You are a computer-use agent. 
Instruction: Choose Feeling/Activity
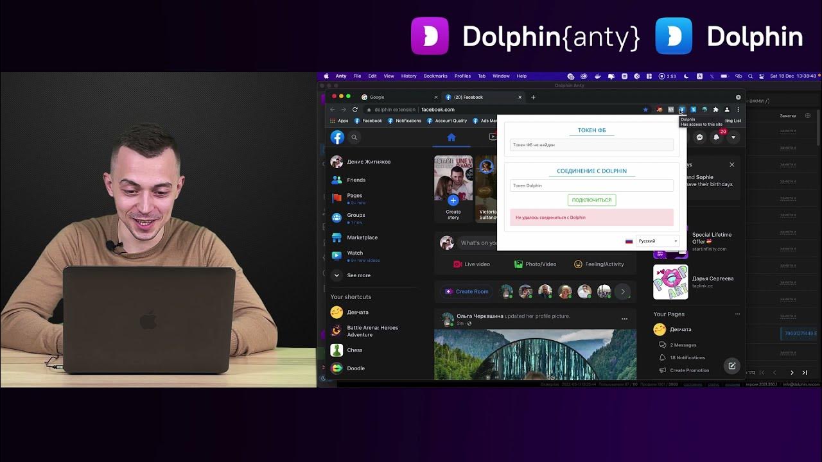[x=599, y=264]
